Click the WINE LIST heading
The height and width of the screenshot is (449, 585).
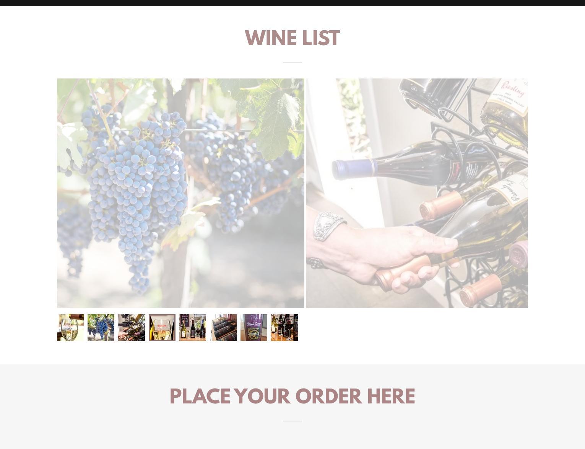(292, 38)
